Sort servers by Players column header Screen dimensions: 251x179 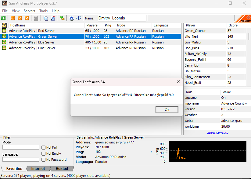click(94, 25)
